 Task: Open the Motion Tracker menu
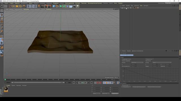[x=70, y=3]
